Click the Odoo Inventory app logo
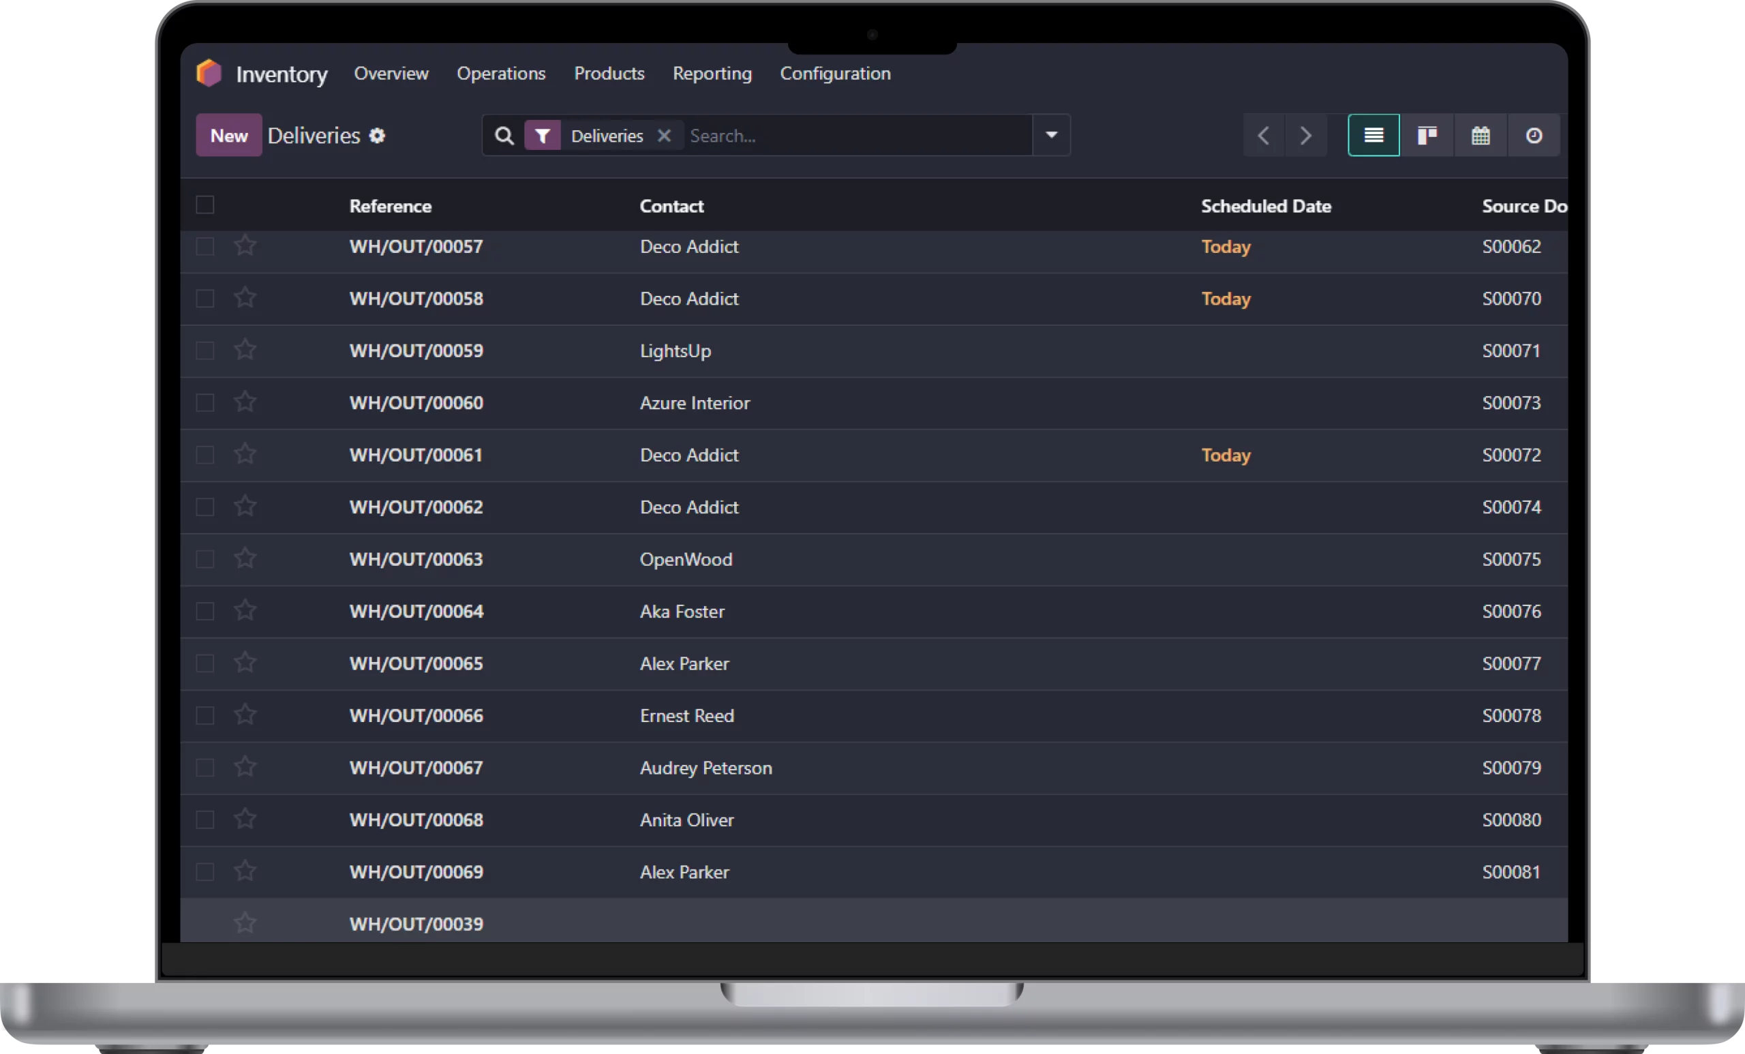The width and height of the screenshot is (1745, 1054). (209, 73)
